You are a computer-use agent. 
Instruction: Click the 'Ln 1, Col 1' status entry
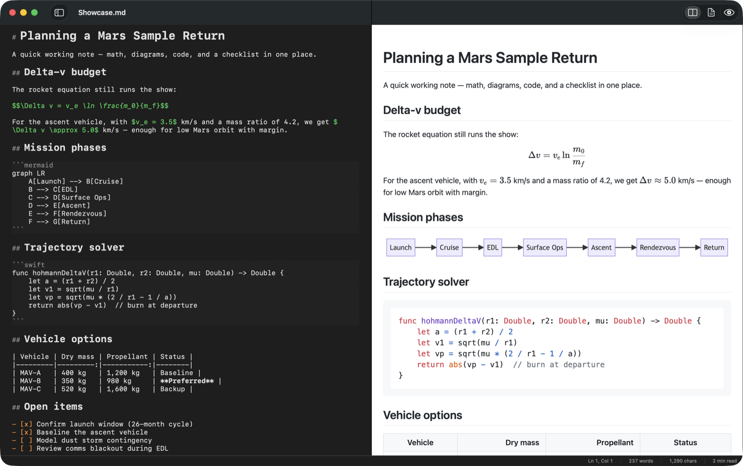(x=600, y=461)
